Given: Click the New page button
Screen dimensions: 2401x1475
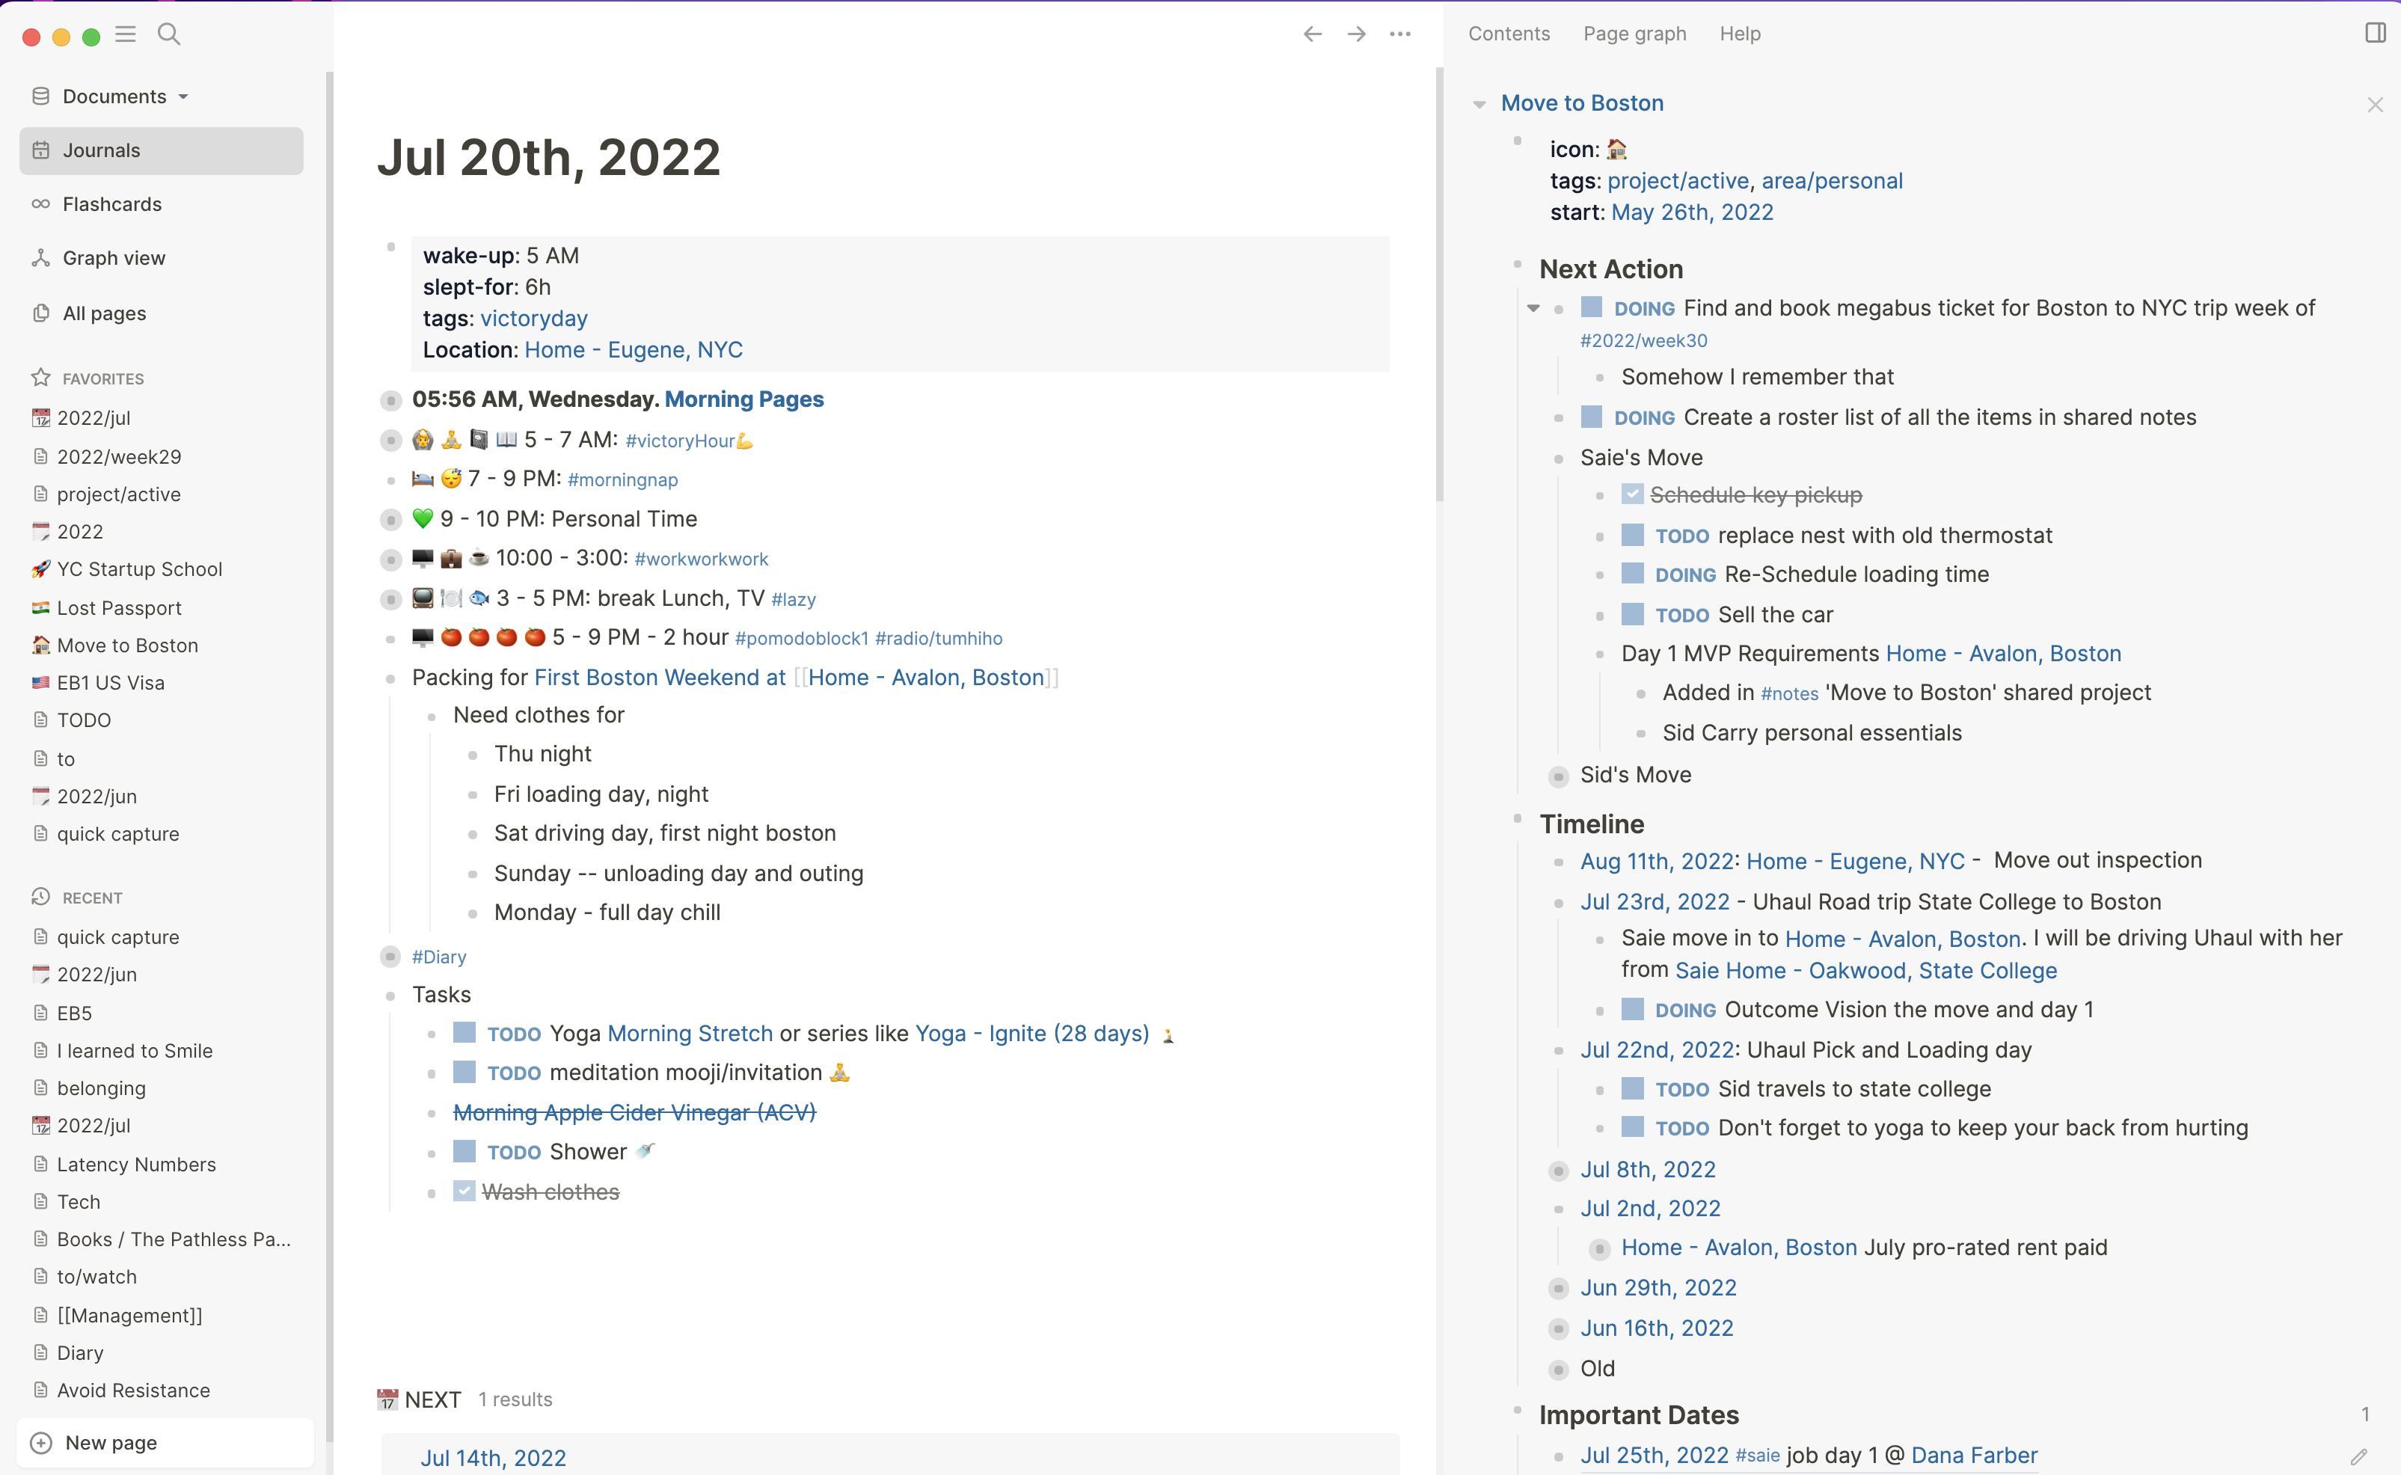Looking at the screenshot, I should click(110, 1443).
